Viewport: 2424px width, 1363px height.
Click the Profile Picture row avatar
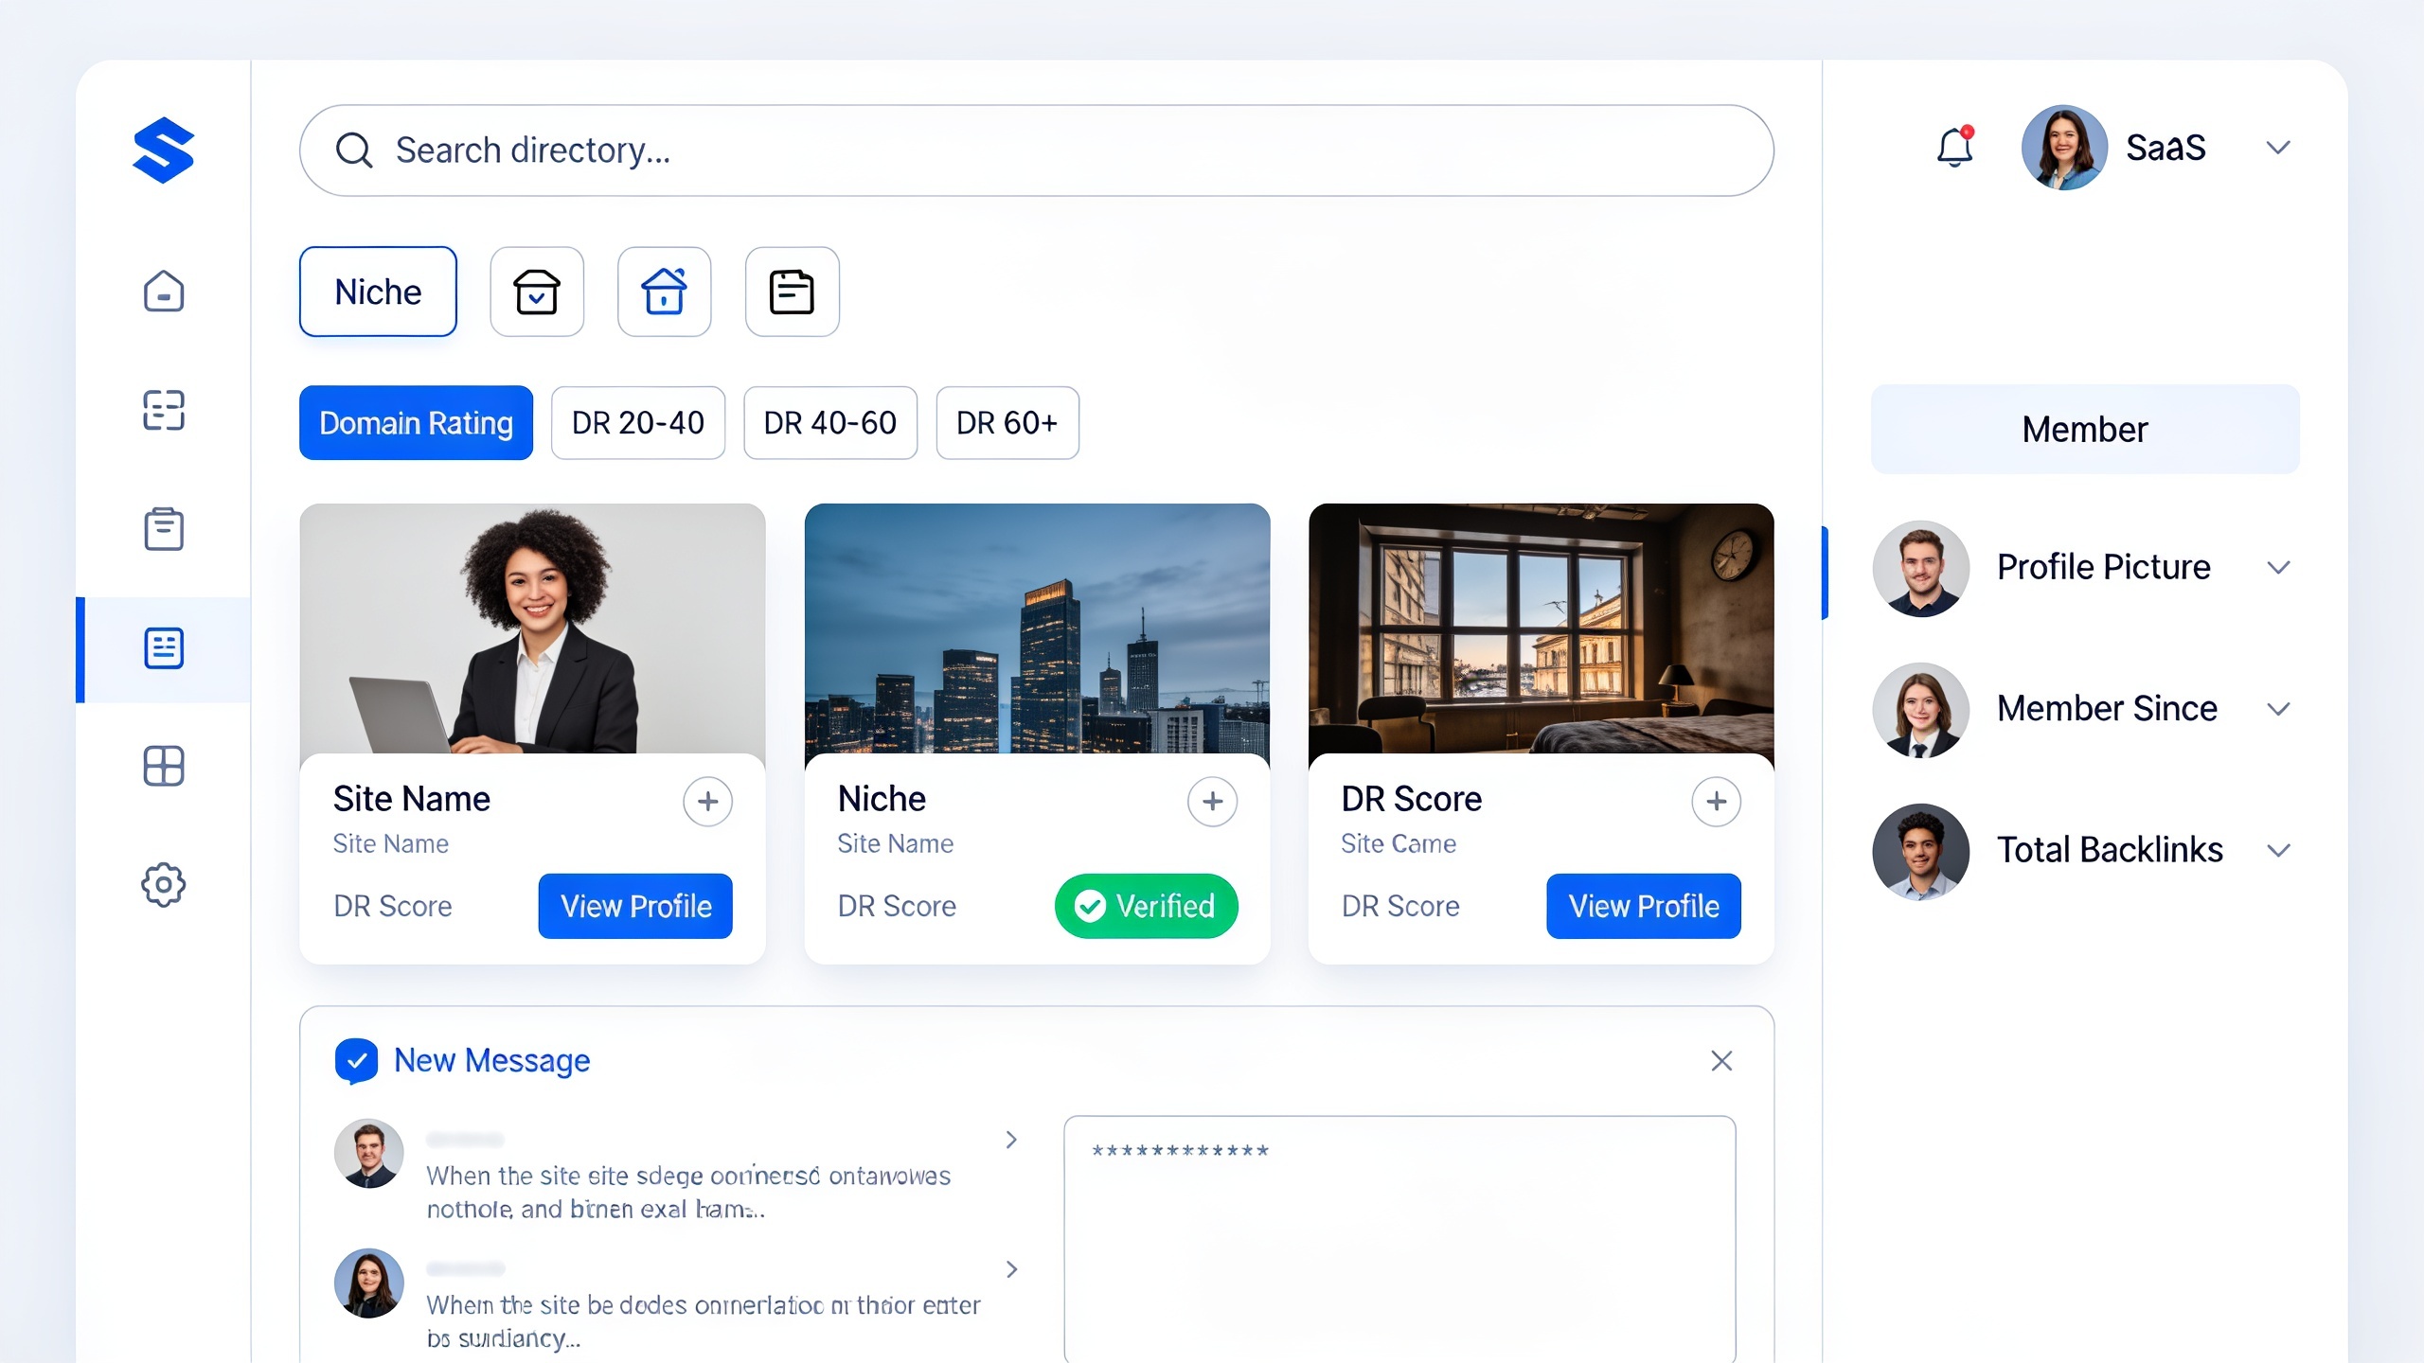(x=1921, y=569)
